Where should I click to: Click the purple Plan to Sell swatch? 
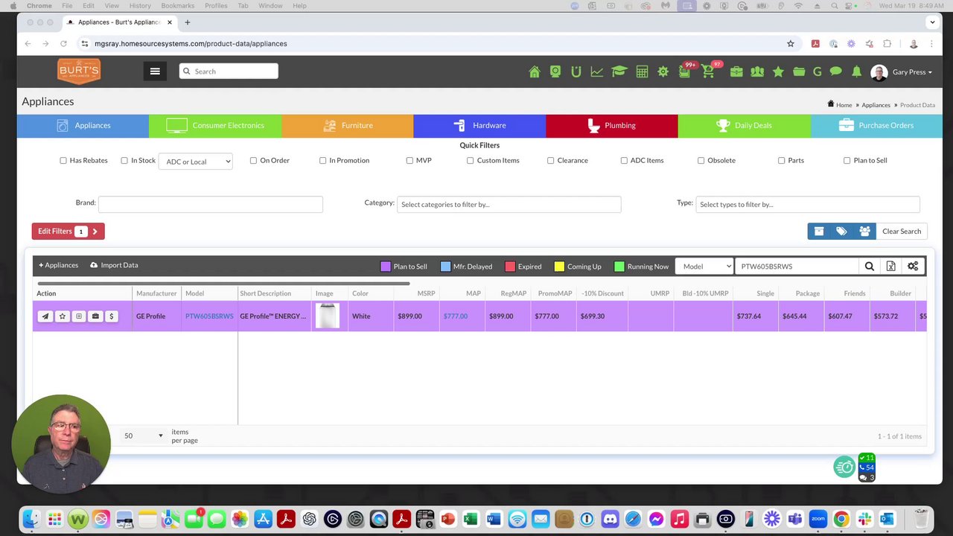(386, 267)
